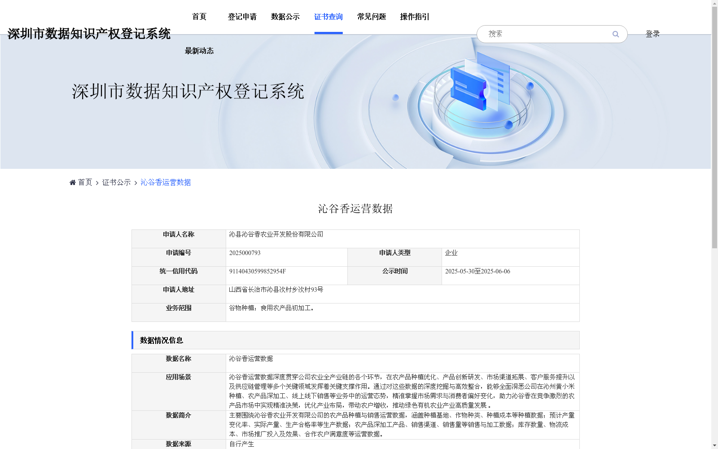Click publicity period 2025-05-30至2025-06-06
Image resolution: width=718 pixels, height=449 pixels.
click(x=477, y=271)
